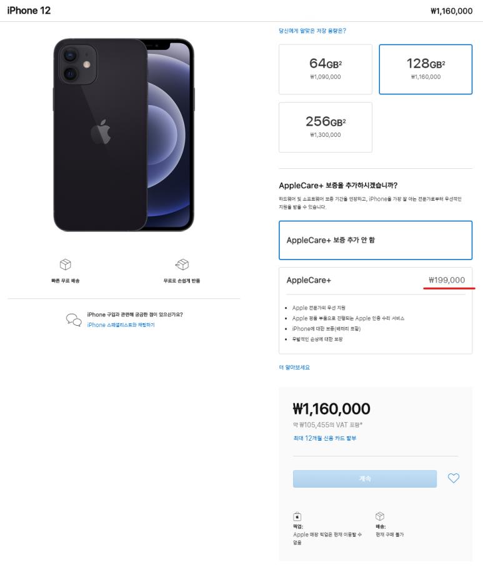Select the 64GB storage option

326,69
